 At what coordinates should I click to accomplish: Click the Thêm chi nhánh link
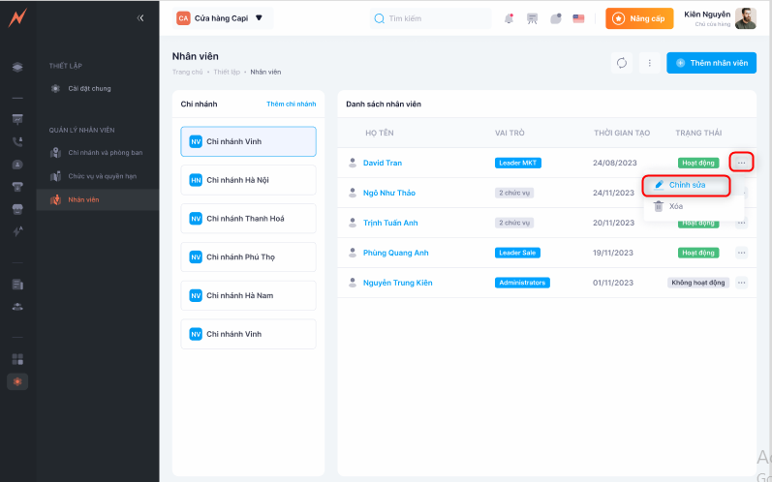click(x=291, y=104)
